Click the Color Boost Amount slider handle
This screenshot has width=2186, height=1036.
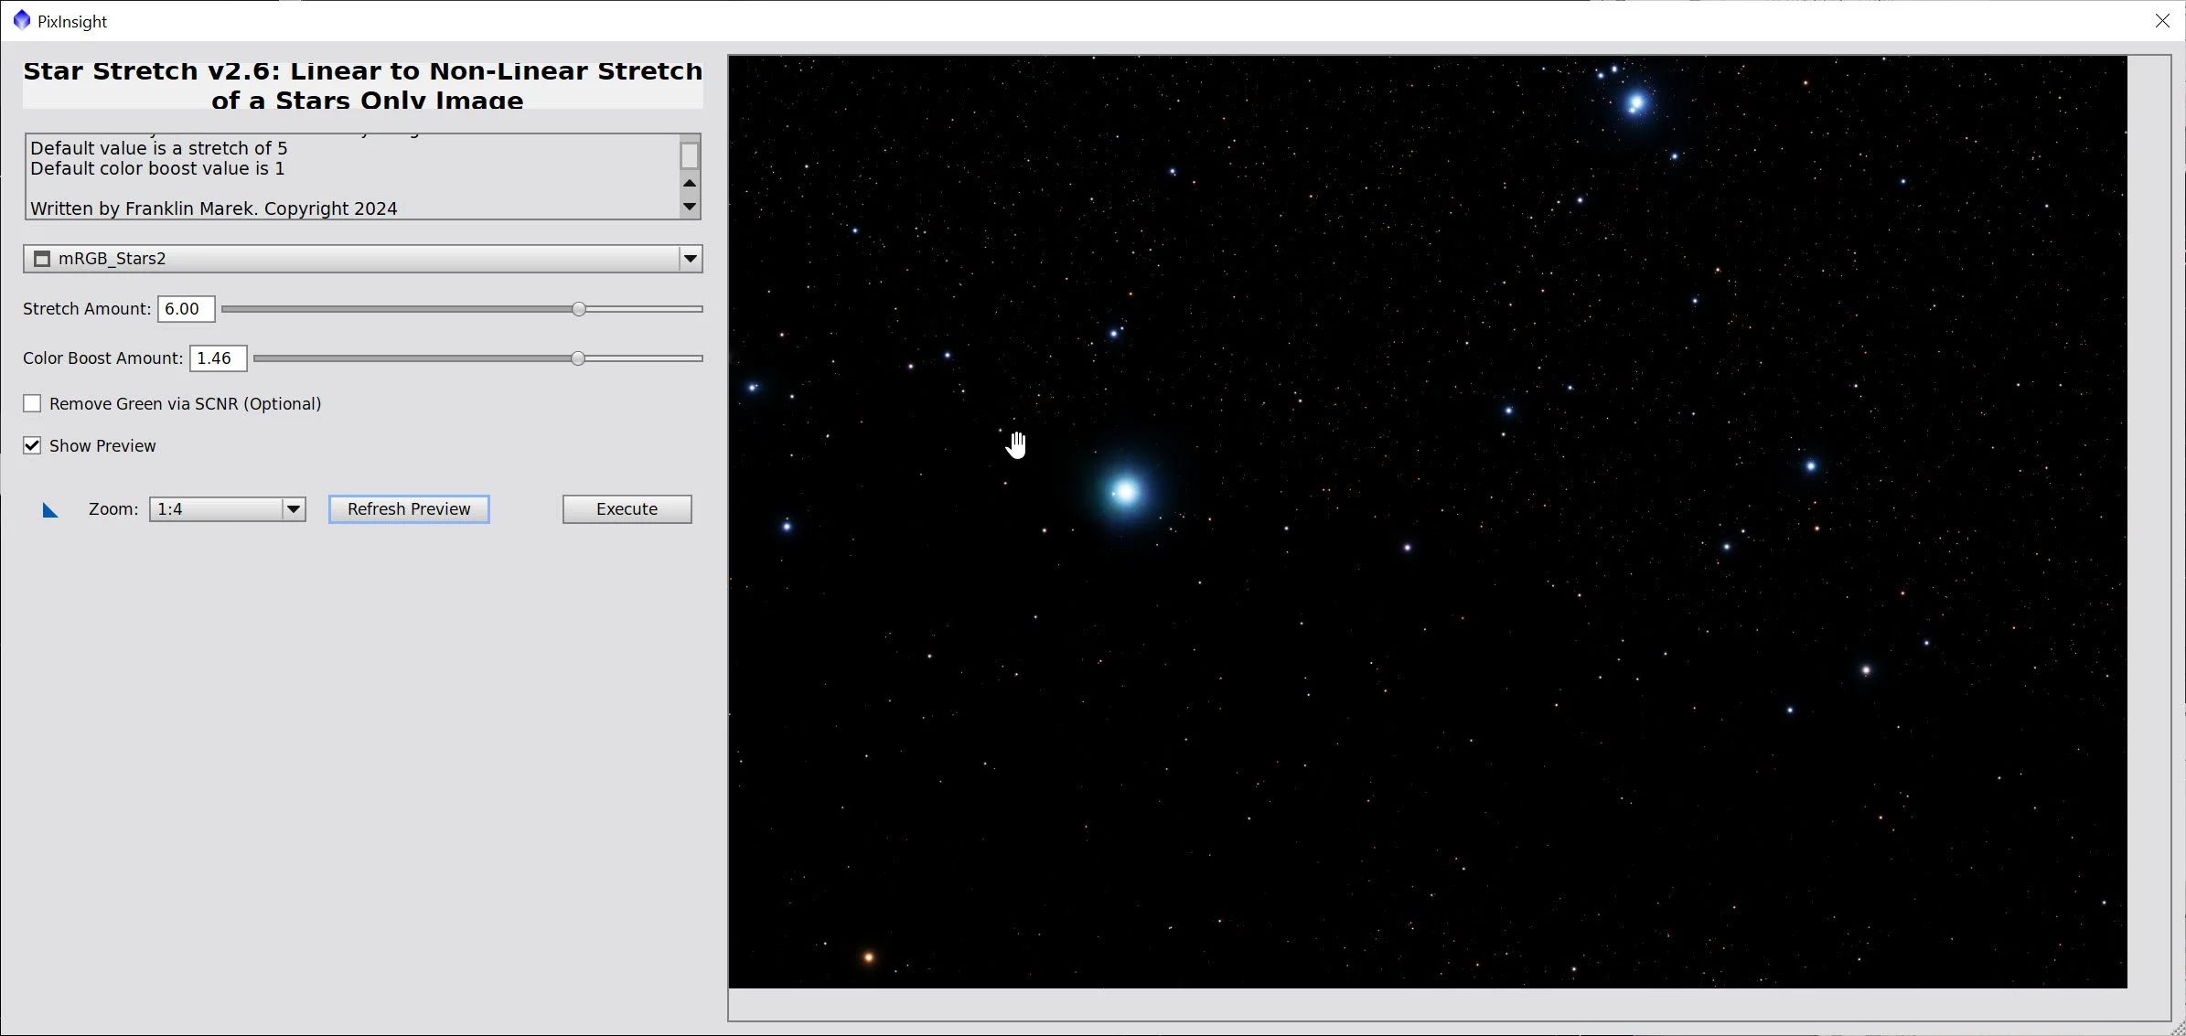[578, 358]
